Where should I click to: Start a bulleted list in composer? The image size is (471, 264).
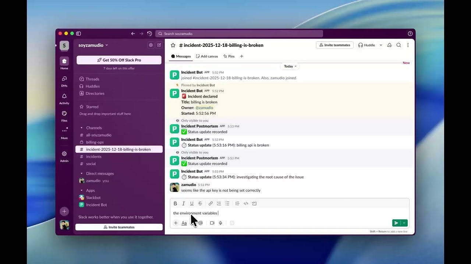(x=227, y=203)
